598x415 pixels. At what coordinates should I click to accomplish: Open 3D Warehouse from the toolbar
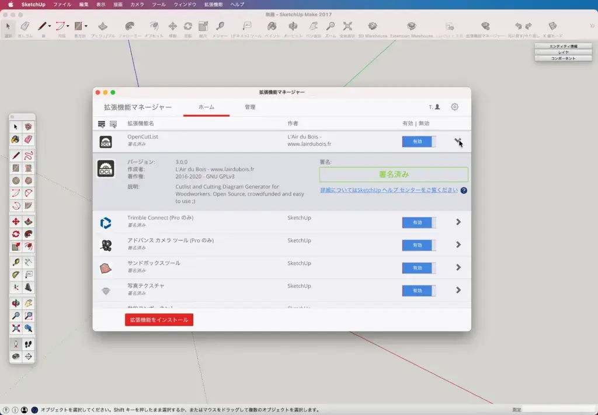tap(373, 26)
